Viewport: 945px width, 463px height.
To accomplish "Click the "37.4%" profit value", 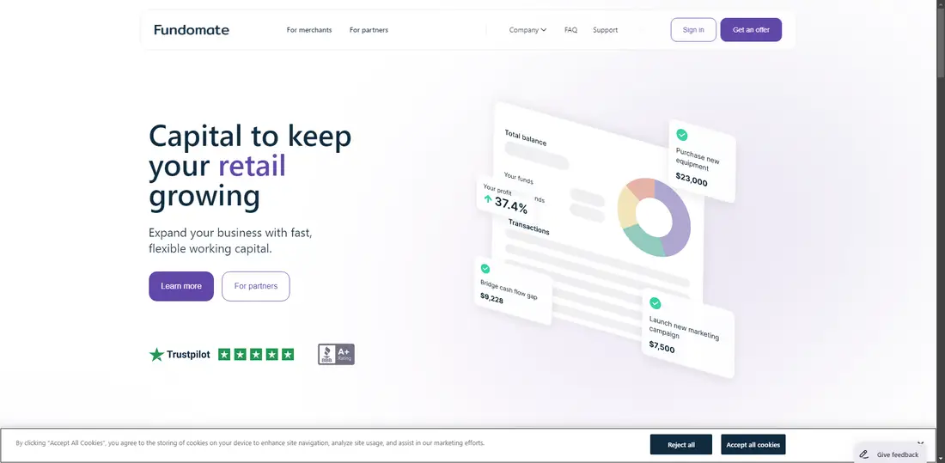I will (x=511, y=205).
